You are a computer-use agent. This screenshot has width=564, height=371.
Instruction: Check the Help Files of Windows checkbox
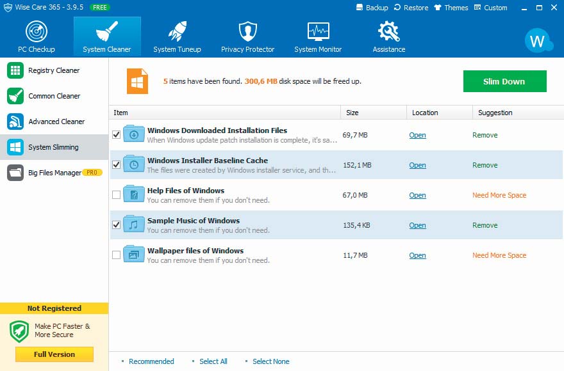coord(116,194)
